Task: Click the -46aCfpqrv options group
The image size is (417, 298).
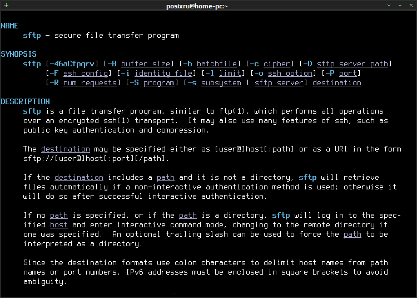Action: click(x=72, y=64)
